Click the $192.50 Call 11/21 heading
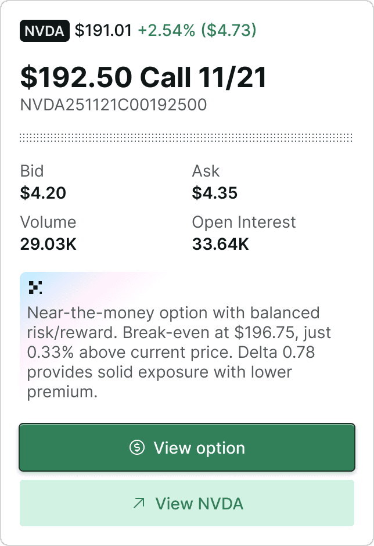 click(x=143, y=77)
